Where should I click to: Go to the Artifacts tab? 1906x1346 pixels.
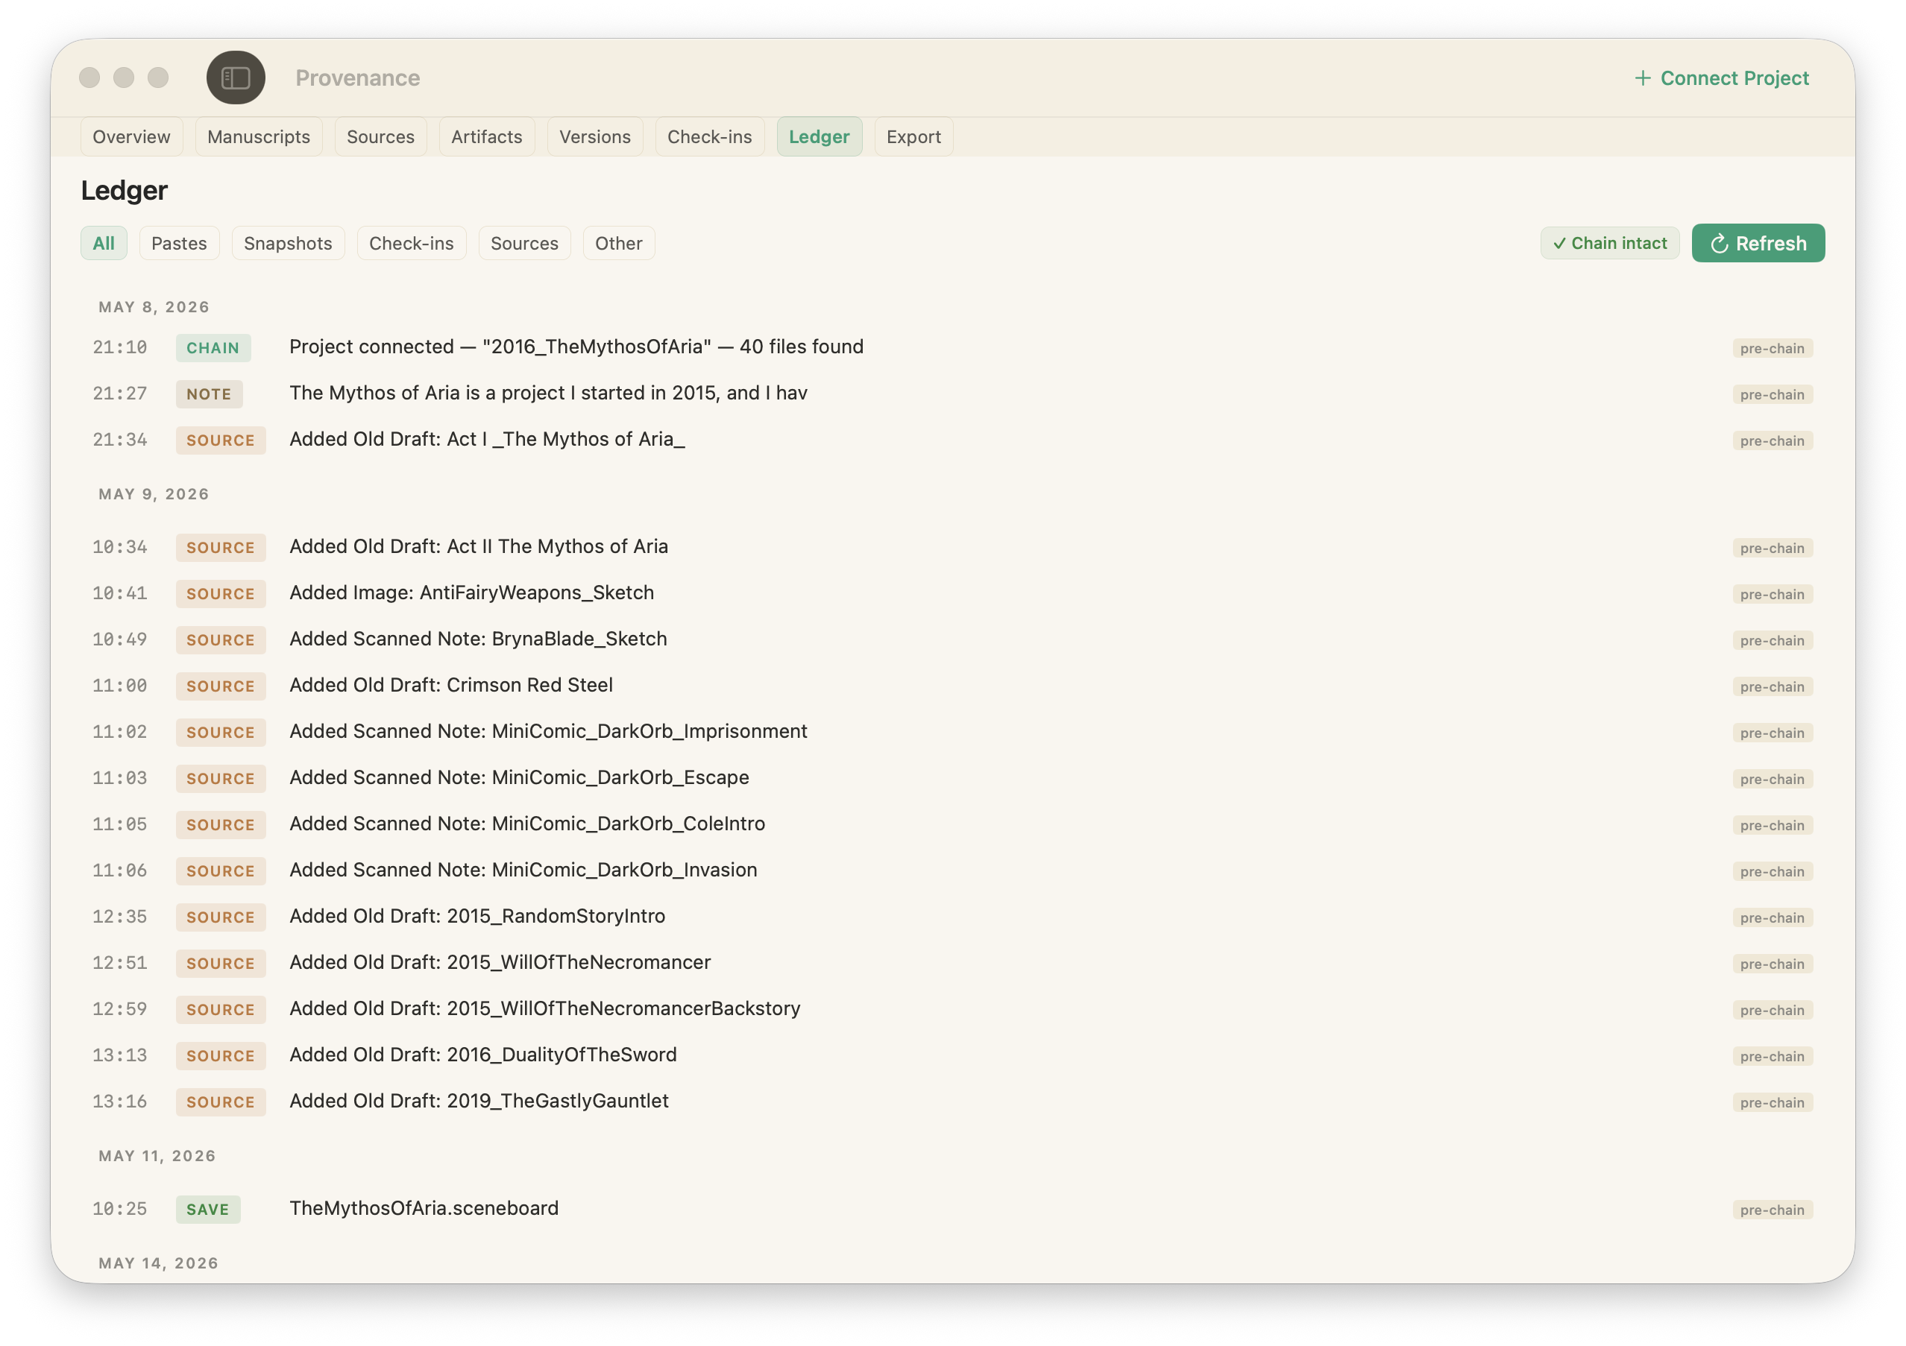[x=486, y=137]
